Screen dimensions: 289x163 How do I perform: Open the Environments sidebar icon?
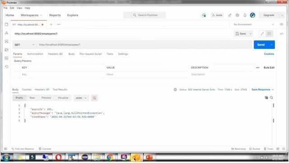(6, 41)
